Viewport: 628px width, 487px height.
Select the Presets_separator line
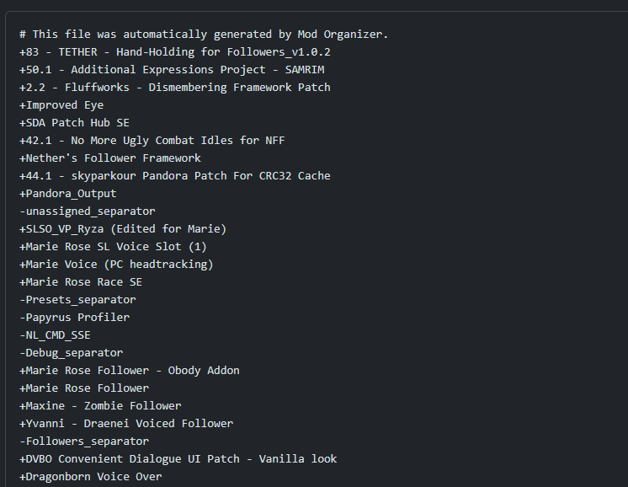[77, 299]
